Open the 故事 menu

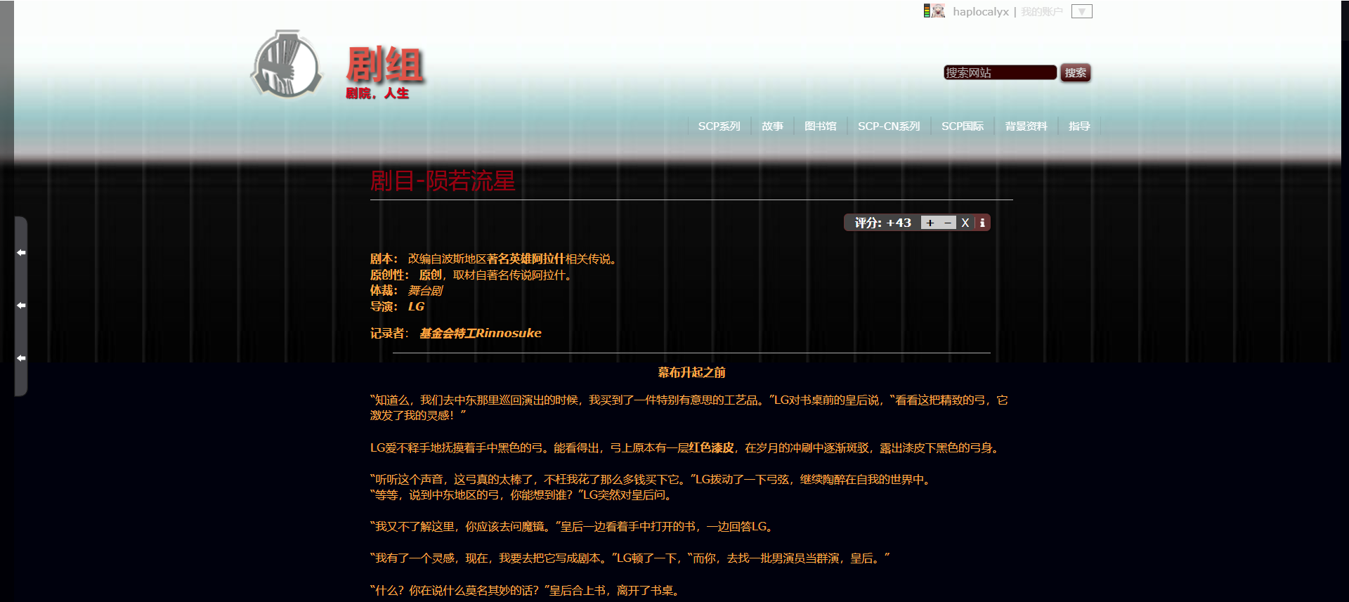(772, 126)
